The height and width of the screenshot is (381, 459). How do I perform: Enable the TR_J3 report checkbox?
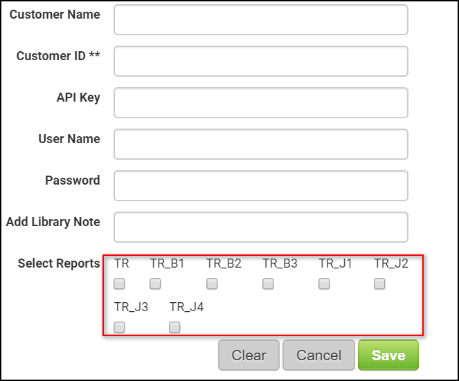click(x=120, y=327)
